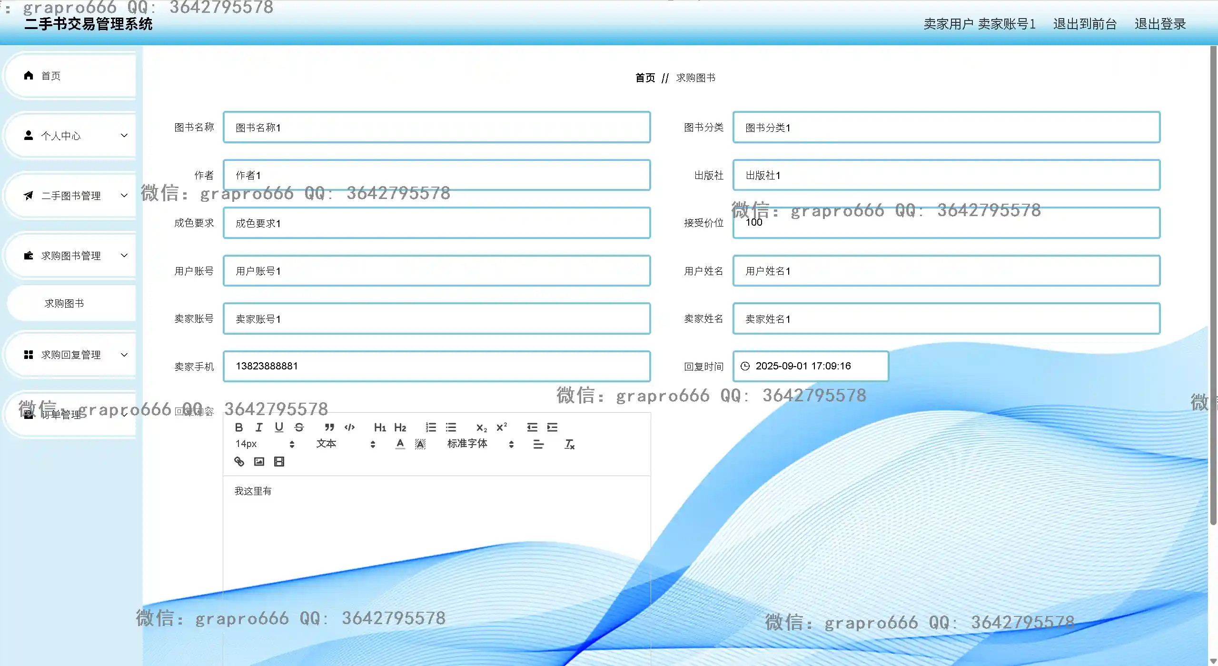Increase indent in the editor
The image size is (1218, 666).
point(552,427)
